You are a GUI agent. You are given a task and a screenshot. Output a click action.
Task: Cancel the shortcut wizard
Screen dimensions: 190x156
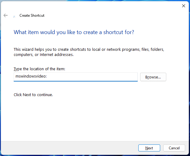pos(174,148)
